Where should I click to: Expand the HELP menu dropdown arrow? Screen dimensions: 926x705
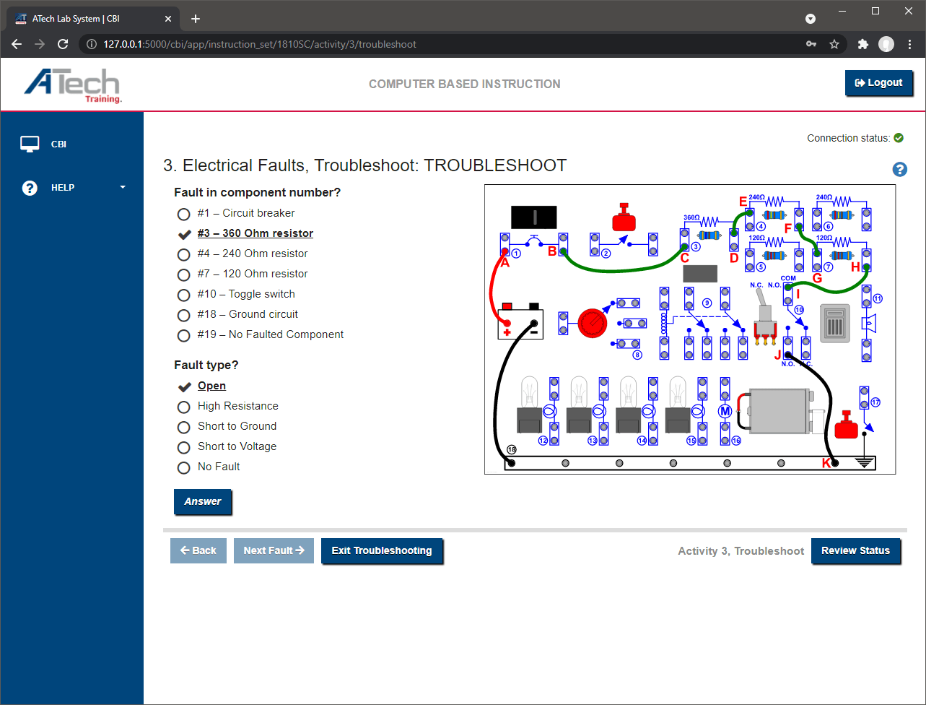tap(122, 188)
